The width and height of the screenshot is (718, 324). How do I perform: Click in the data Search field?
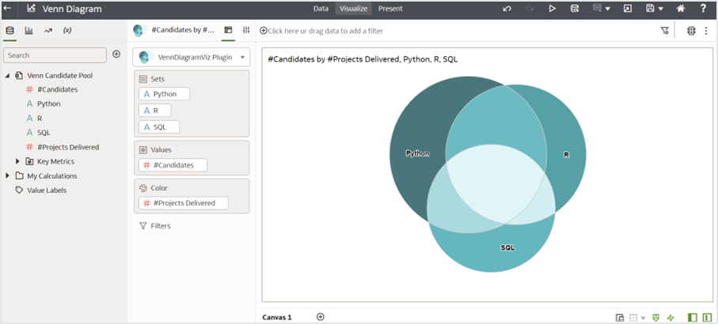pyautogui.click(x=55, y=55)
